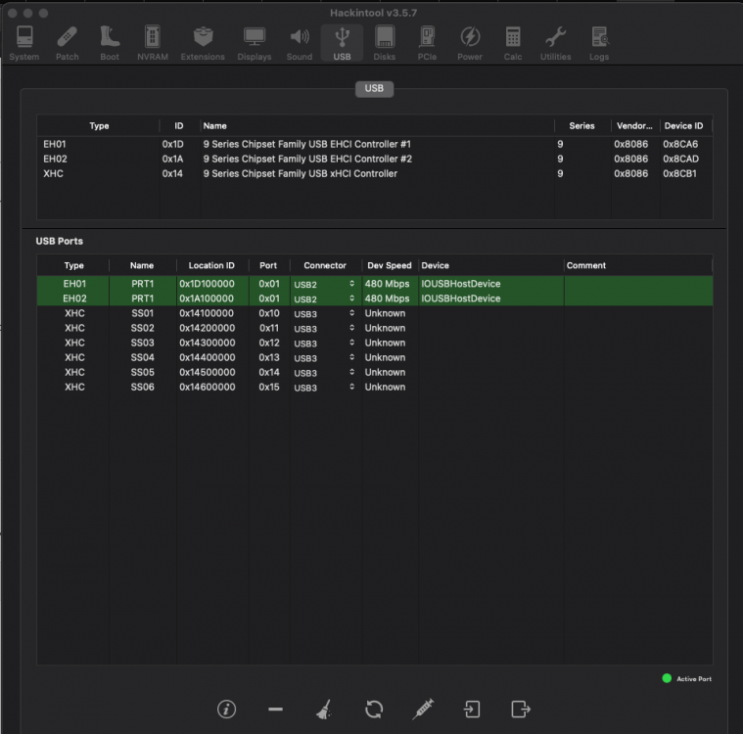Click device ID 0x8CAD

click(x=680, y=159)
